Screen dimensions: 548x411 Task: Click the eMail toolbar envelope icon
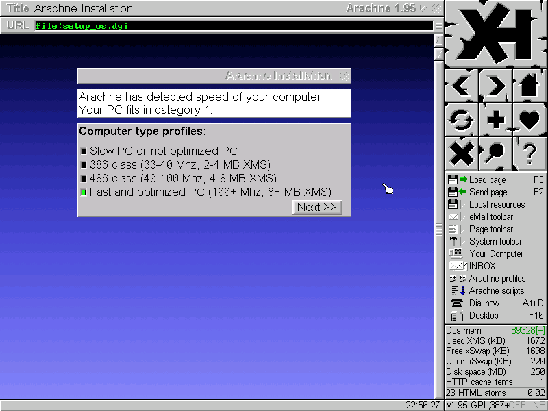(453, 216)
